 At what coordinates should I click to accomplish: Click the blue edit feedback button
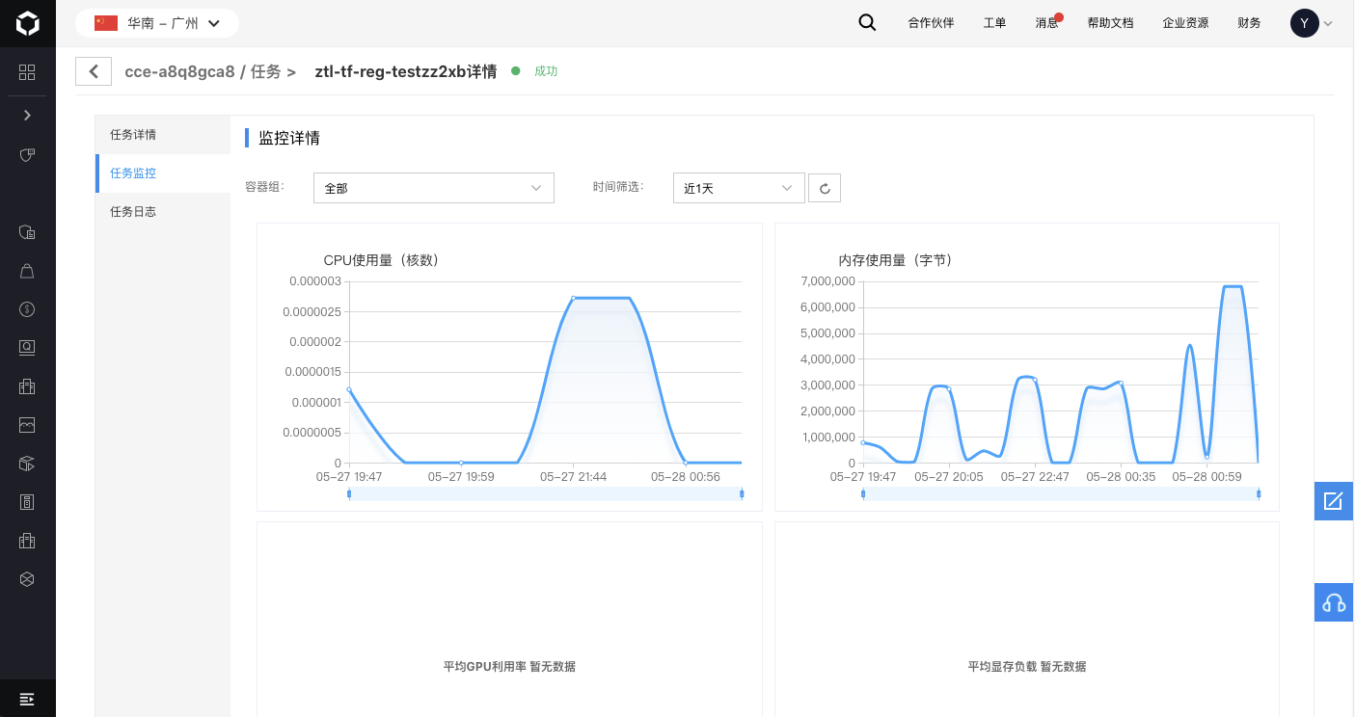click(x=1334, y=501)
